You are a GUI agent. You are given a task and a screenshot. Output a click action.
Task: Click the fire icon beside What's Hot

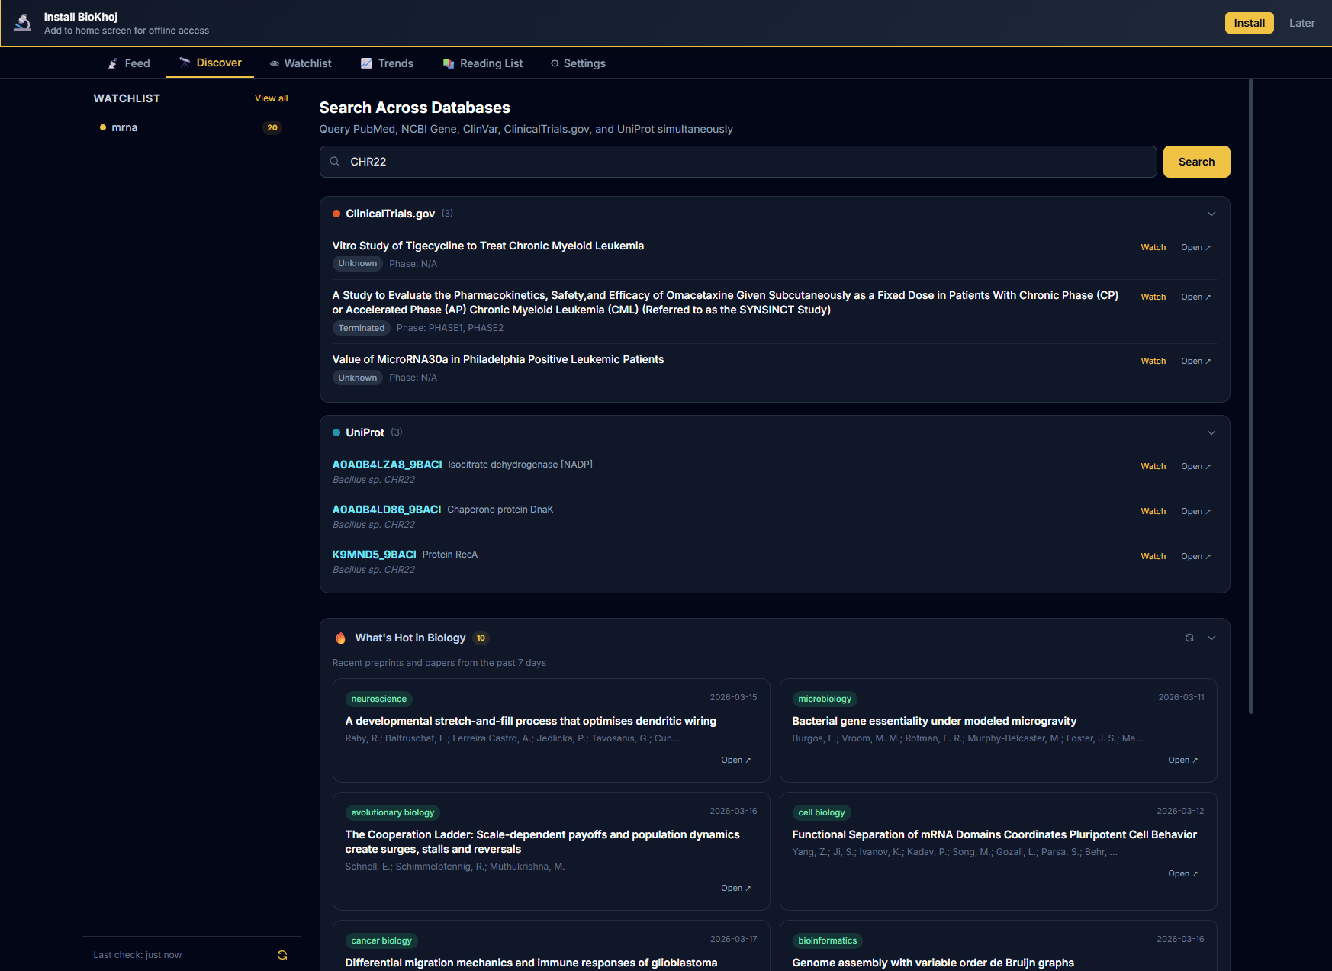[x=340, y=638]
